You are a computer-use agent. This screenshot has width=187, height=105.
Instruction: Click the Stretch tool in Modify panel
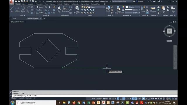click(40, 13)
